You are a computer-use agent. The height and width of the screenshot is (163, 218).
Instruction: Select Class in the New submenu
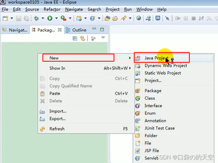(174, 98)
